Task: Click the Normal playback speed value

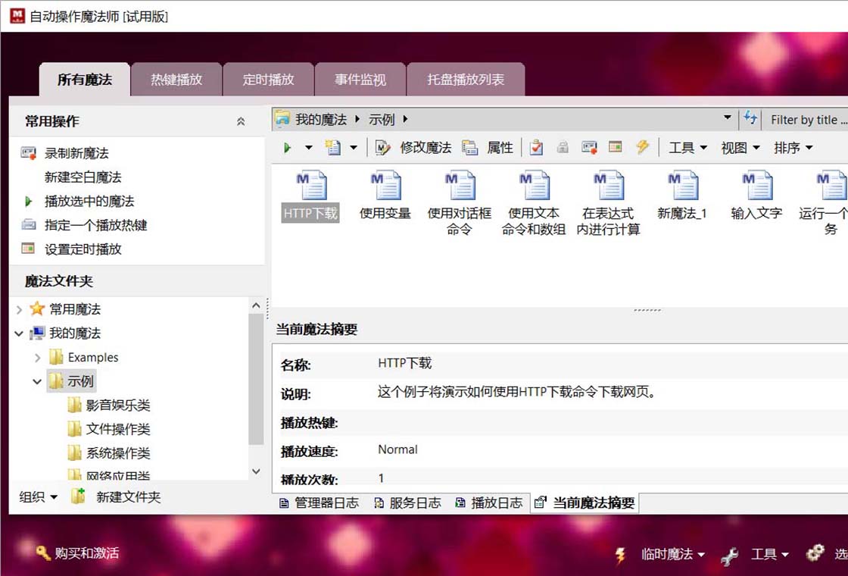Action: click(x=397, y=449)
